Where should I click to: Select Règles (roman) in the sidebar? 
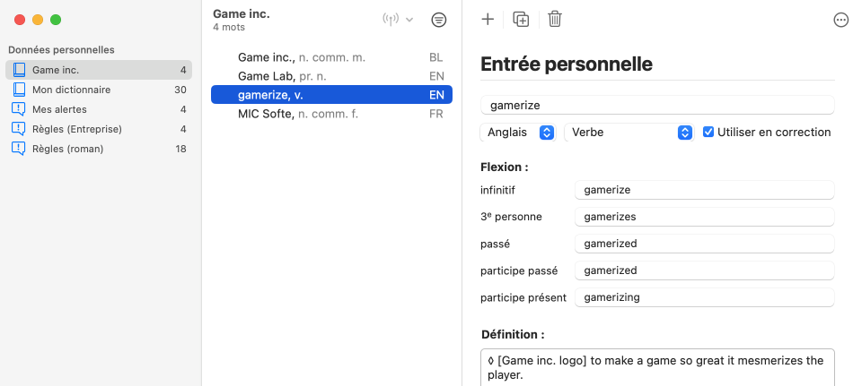pos(67,149)
